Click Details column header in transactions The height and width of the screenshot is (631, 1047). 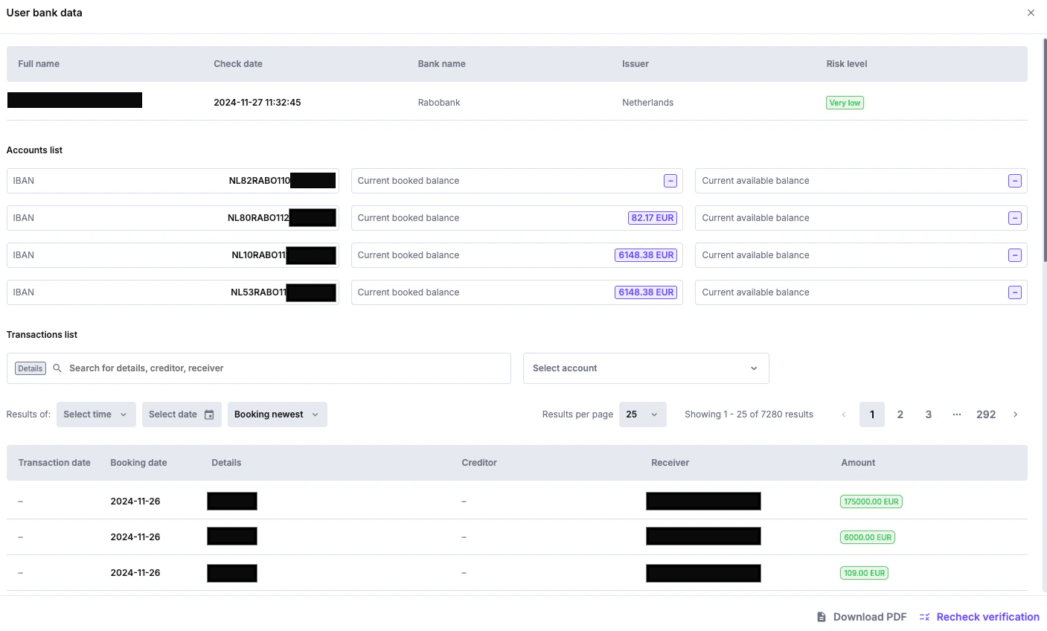point(226,463)
